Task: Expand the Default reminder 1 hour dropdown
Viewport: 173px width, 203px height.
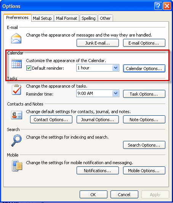Action: [115, 68]
